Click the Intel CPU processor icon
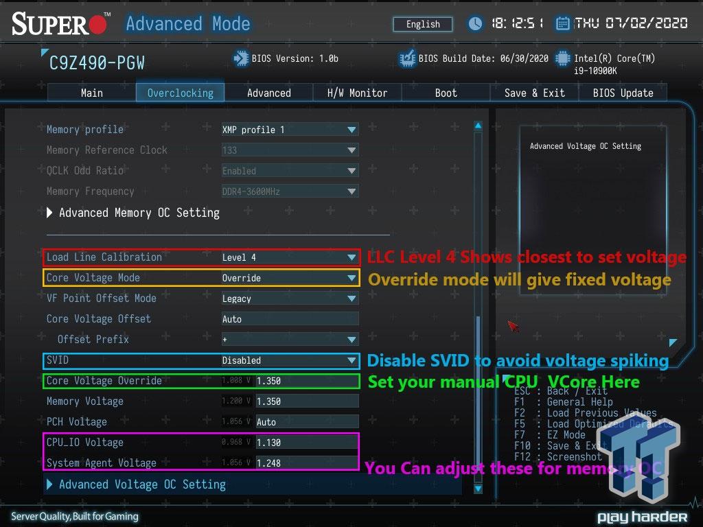The width and height of the screenshot is (703, 527). pyautogui.click(x=563, y=59)
